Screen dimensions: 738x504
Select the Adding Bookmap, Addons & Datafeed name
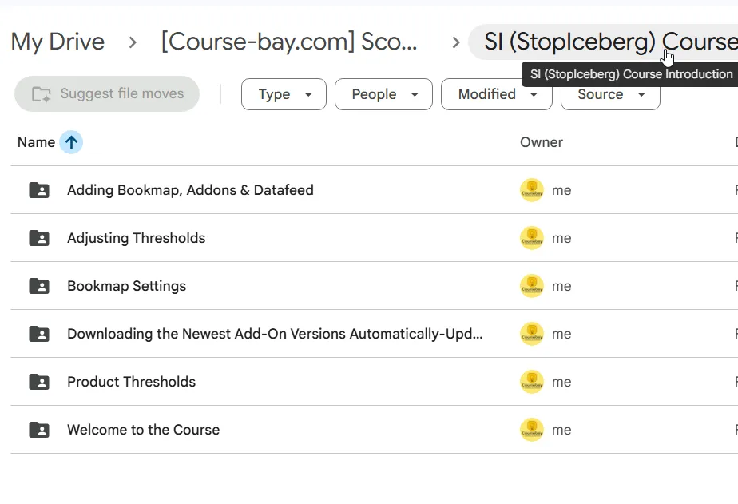[x=190, y=190]
